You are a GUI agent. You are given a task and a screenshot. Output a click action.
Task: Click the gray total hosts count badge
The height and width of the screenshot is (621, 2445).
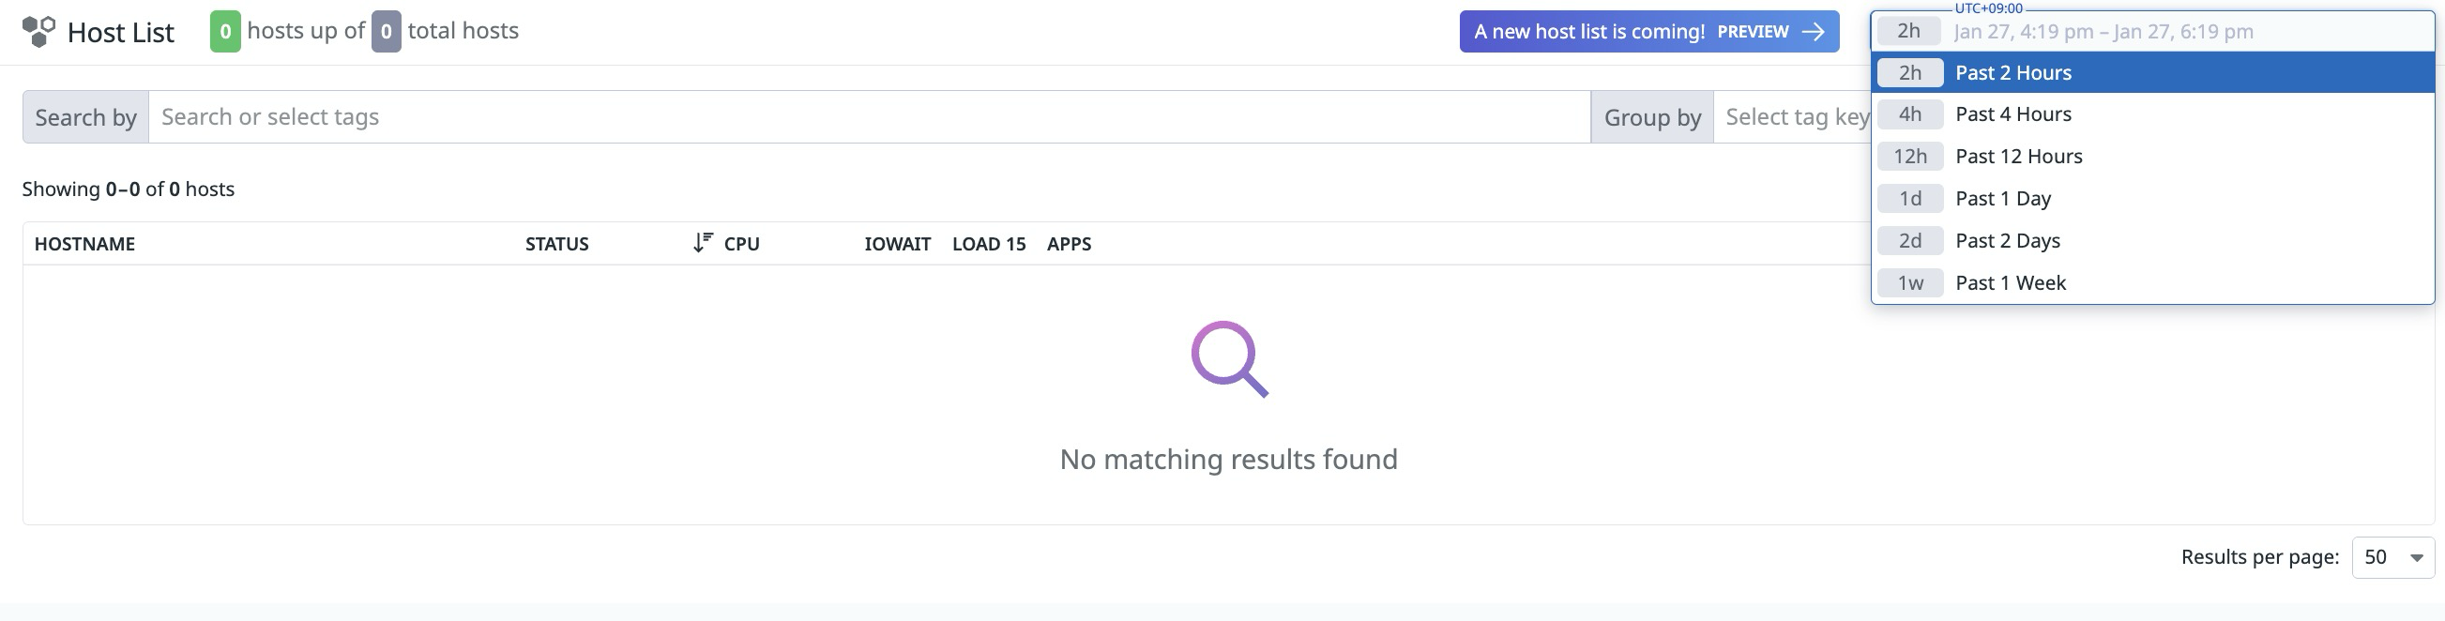click(x=384, y=30)
